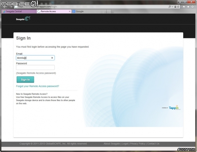
Task: Close the Remote Access tab
Action: [x=69, y=11]
